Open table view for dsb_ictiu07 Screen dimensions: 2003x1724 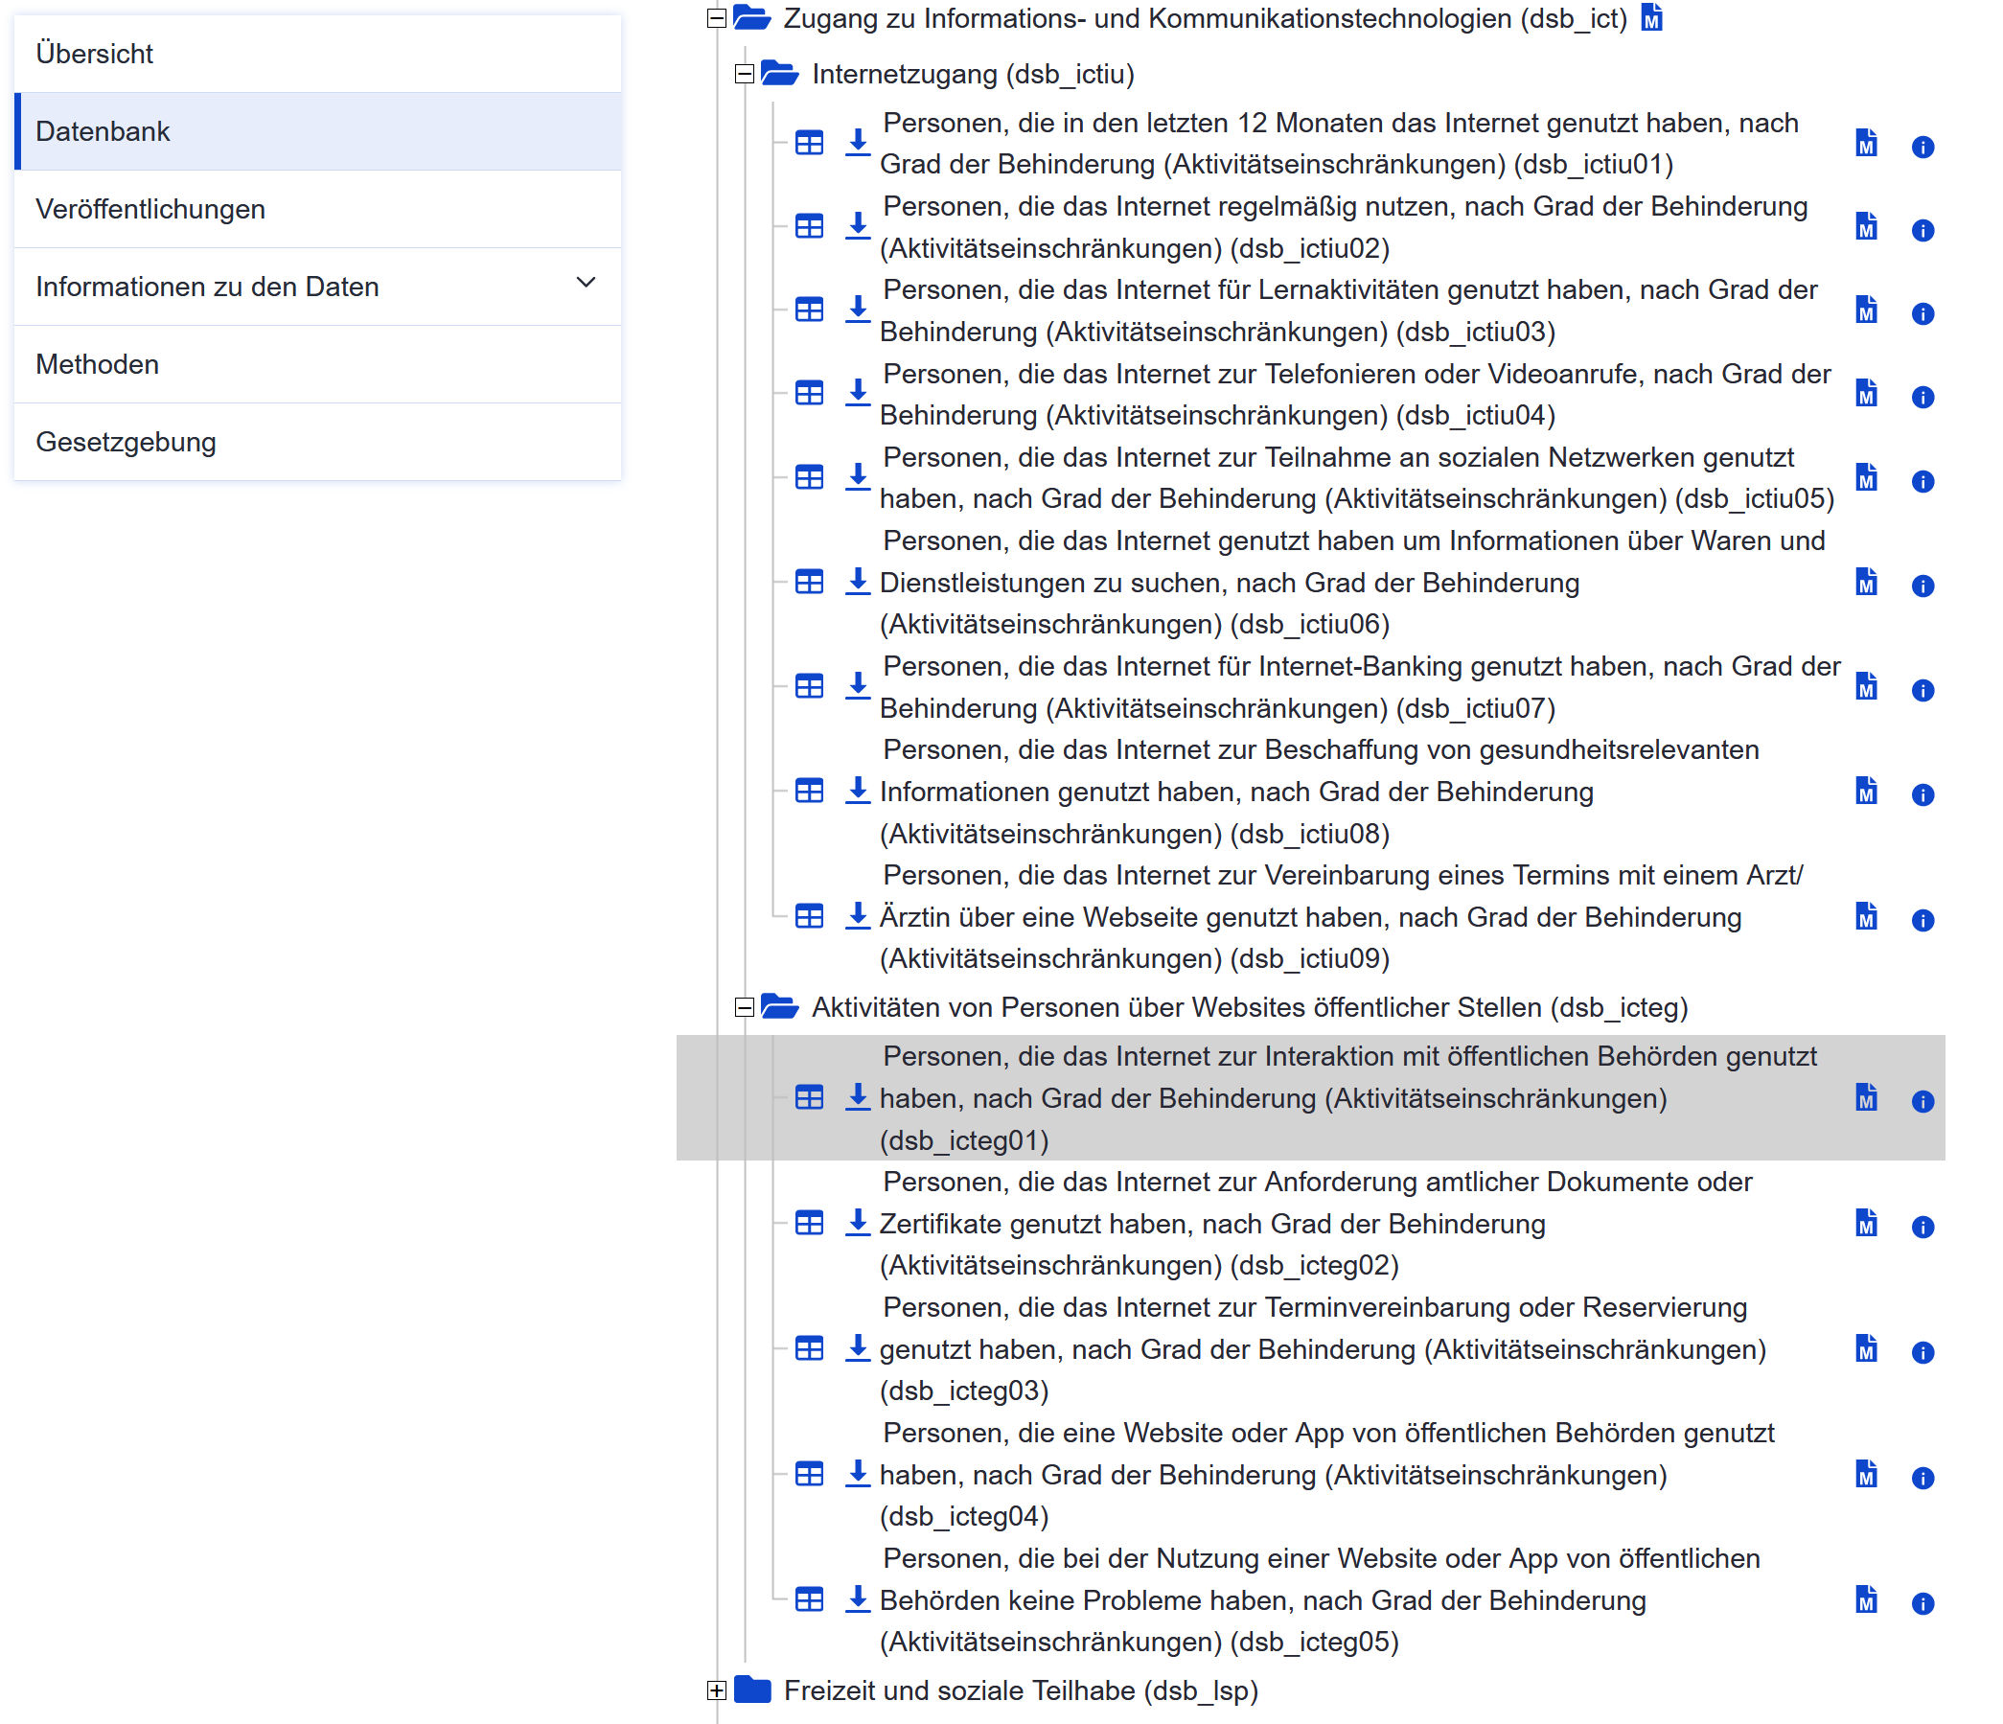click(809, 686)
